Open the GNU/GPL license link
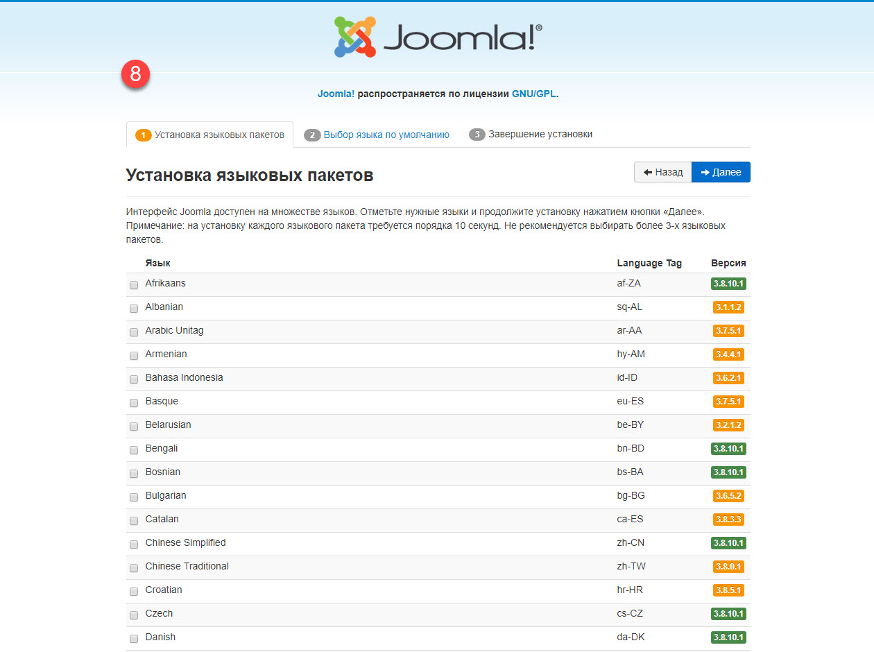 click(534, 94)
